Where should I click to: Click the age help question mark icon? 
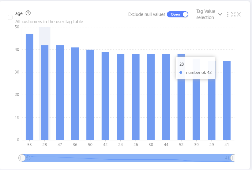point(28,13)
